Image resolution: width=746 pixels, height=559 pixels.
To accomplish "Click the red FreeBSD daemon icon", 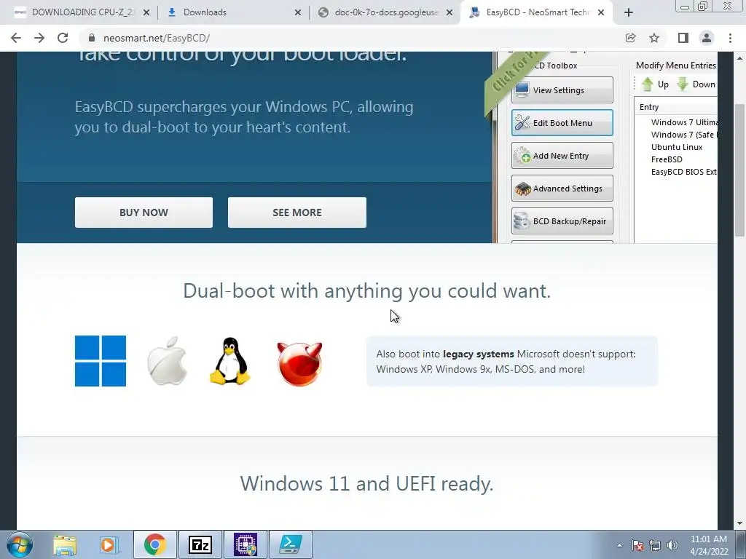I will pos(299,362).
